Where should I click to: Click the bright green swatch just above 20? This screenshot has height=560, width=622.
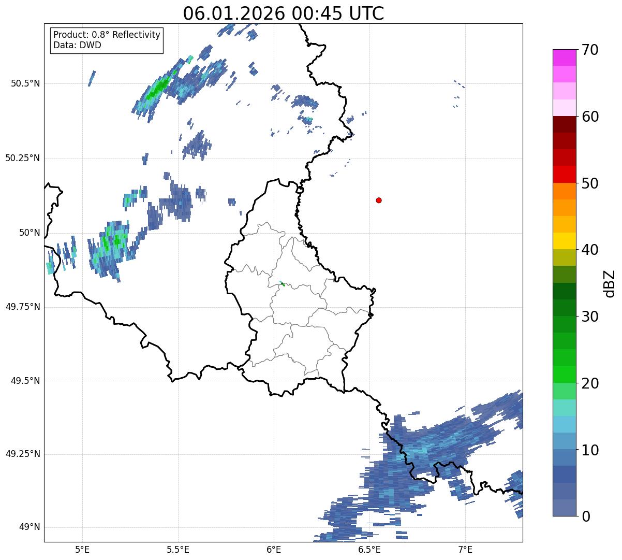tap(564, 374)
